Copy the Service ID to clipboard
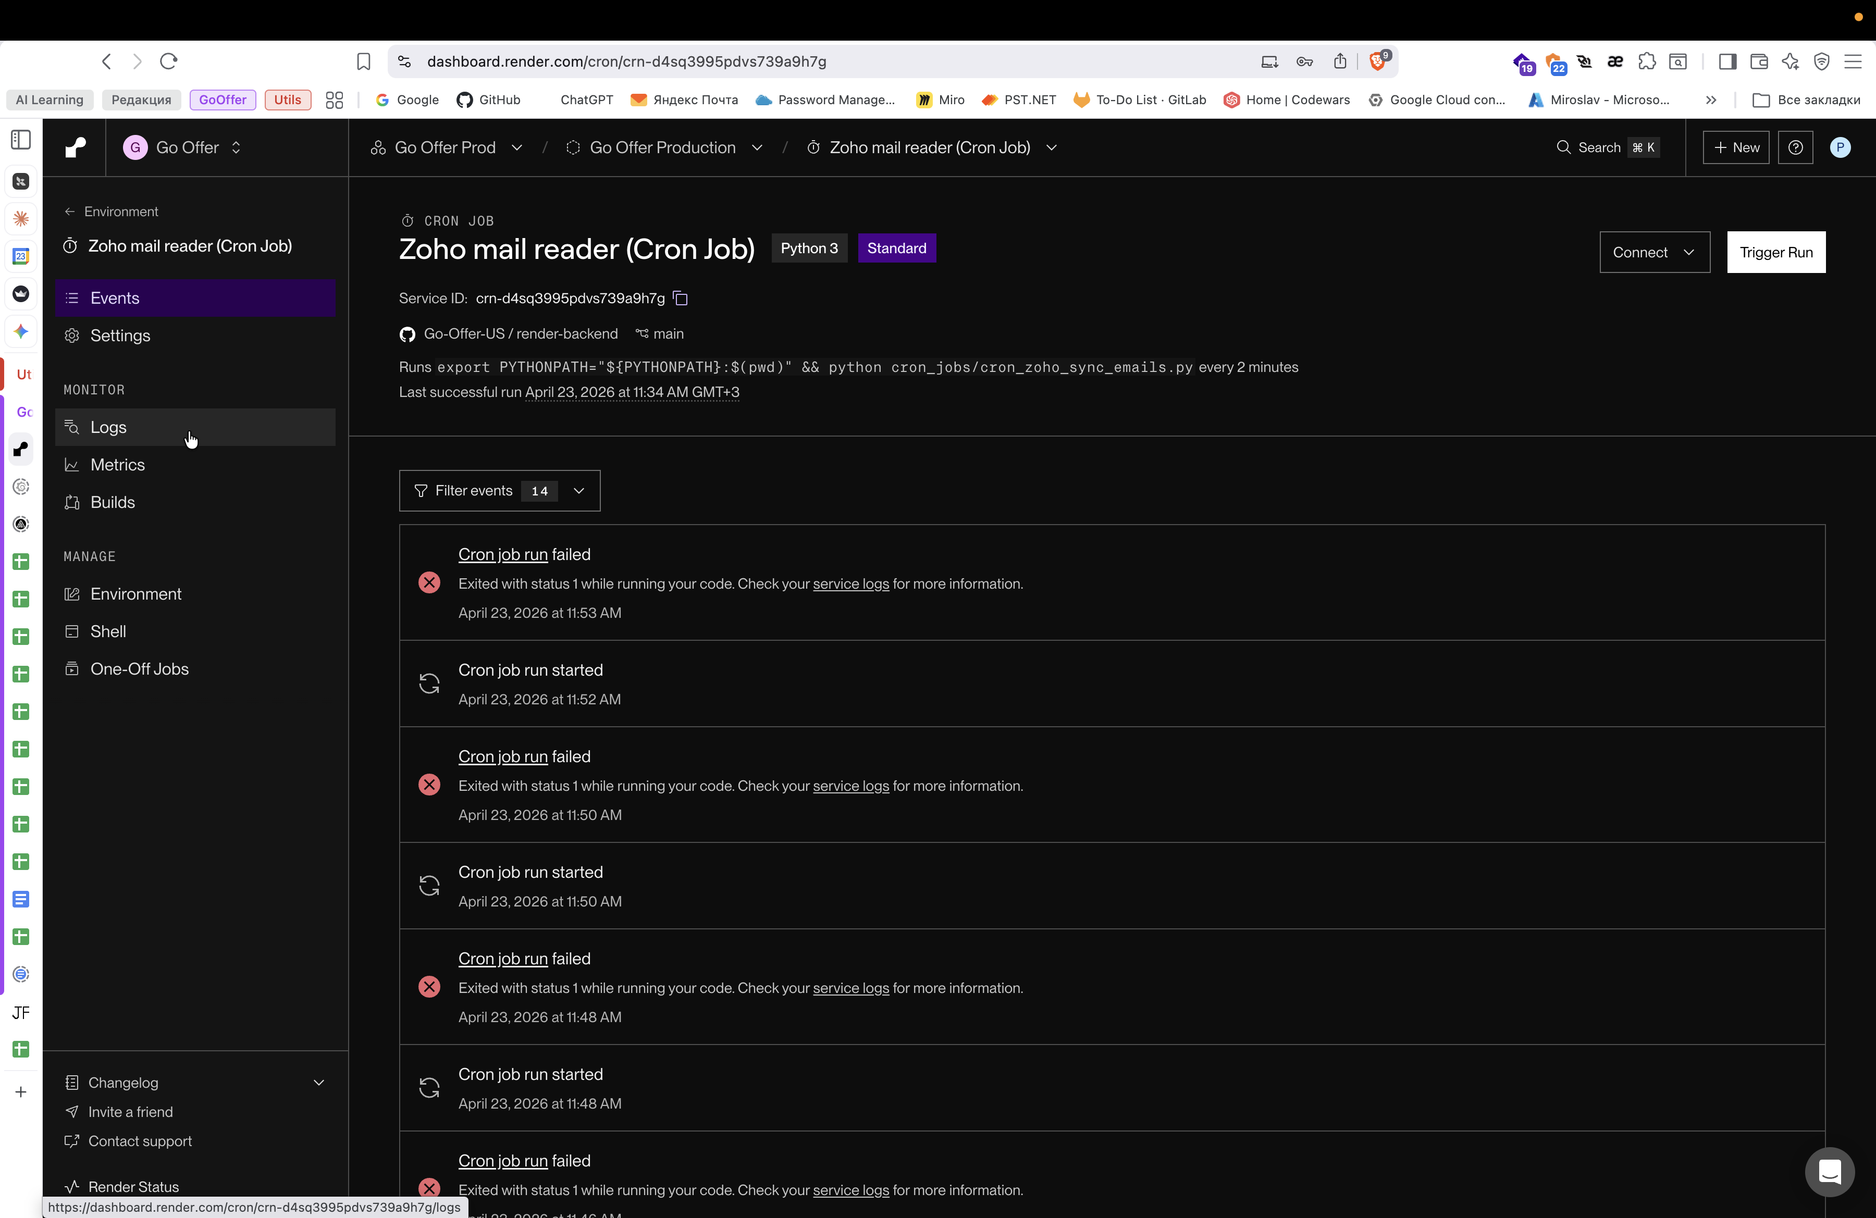 [x=681, y=299]
